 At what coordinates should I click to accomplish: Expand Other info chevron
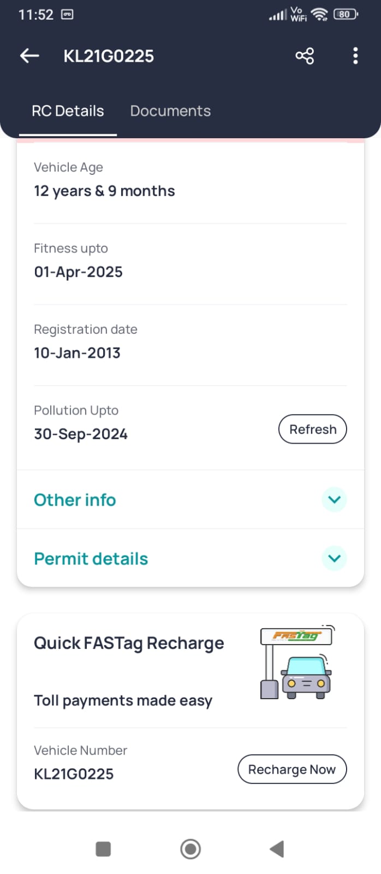[334, 499]
